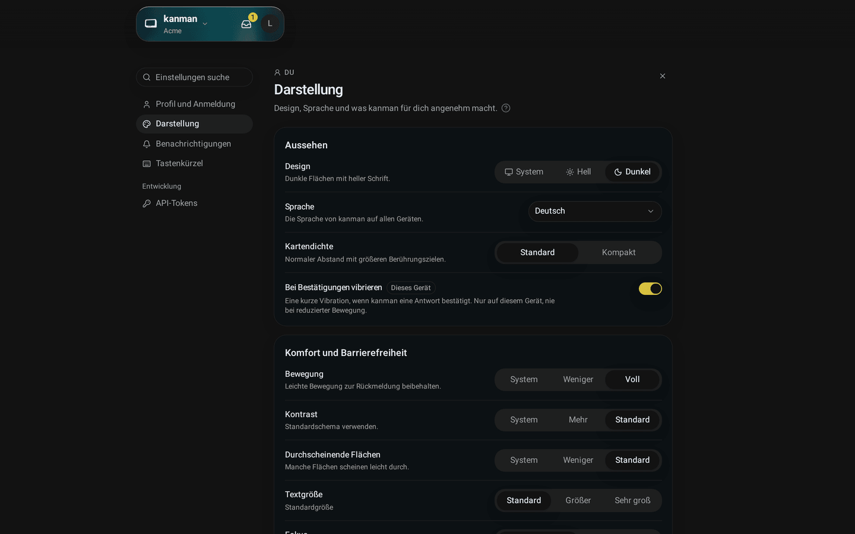Set Durchscheinende Flächen to Standard

632,460
